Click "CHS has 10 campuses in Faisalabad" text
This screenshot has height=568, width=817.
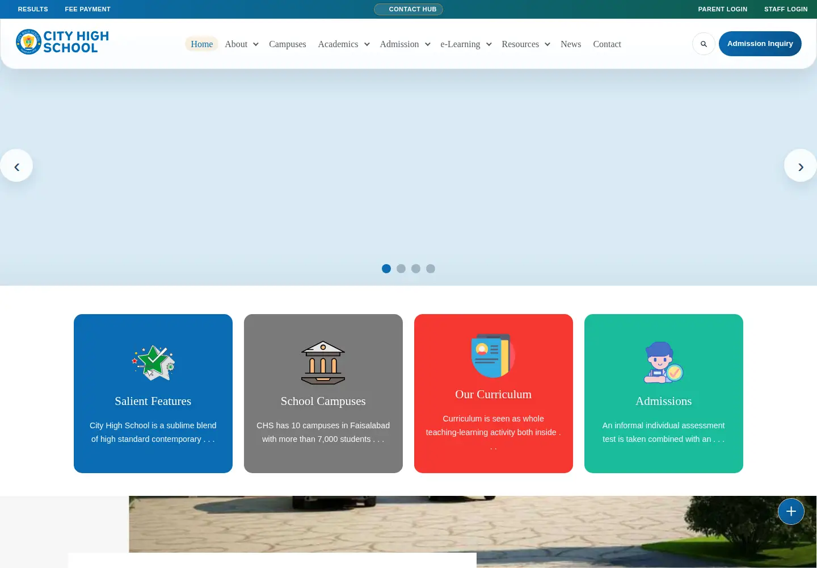323,425
